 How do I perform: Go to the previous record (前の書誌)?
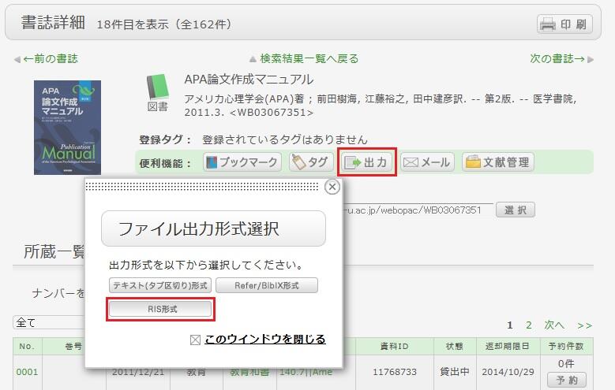(x=46, y=58)
